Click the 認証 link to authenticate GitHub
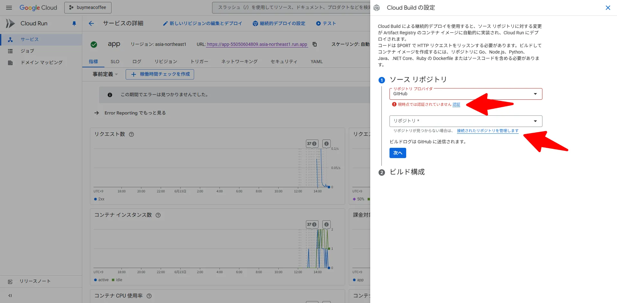Screen dimensions: 617x303 coord(456,104)
